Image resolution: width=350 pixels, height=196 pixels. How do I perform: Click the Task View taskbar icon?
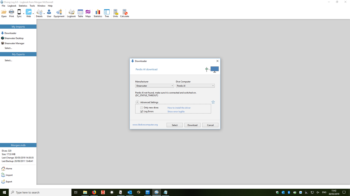[x=76, y=192]
